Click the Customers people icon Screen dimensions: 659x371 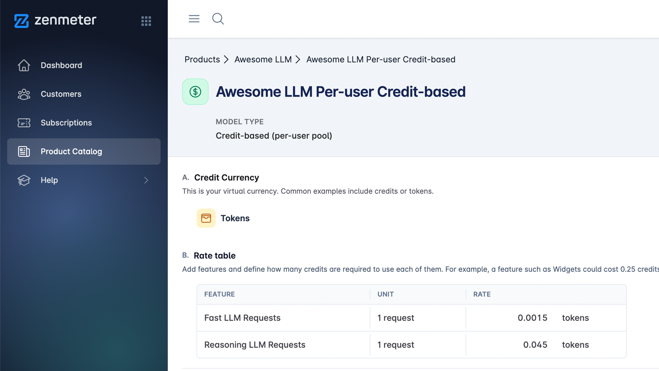(x=24, y=94)
